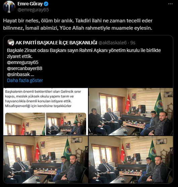Click the @akBaskale6 handle
The height and width of the screenshot is (187, 178).
pyautogui.click(x=113, y=43)
